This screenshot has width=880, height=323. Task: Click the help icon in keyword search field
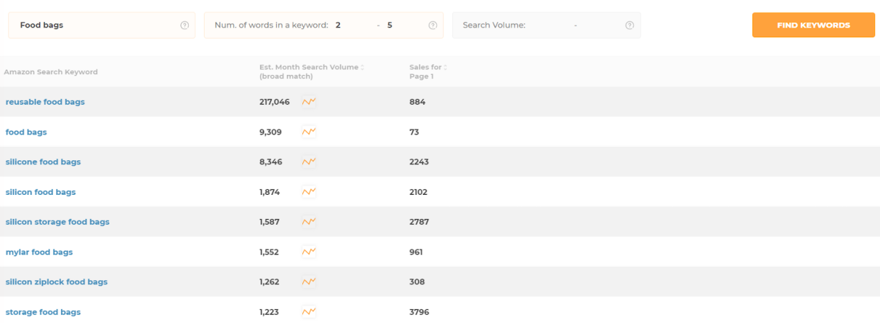click(x=184, y=26)
